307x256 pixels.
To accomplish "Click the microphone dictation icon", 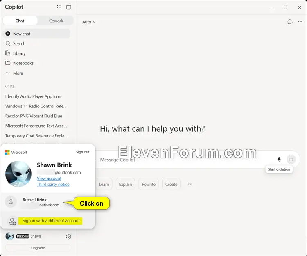I will (x=279, y=159).
